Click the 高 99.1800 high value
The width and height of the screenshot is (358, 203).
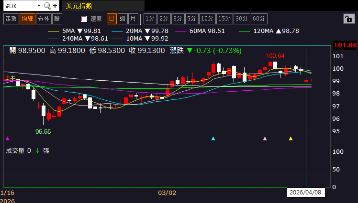(x=67, y=51)
